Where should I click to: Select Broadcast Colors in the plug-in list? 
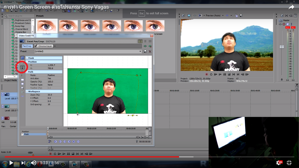(x=23, y=23)
